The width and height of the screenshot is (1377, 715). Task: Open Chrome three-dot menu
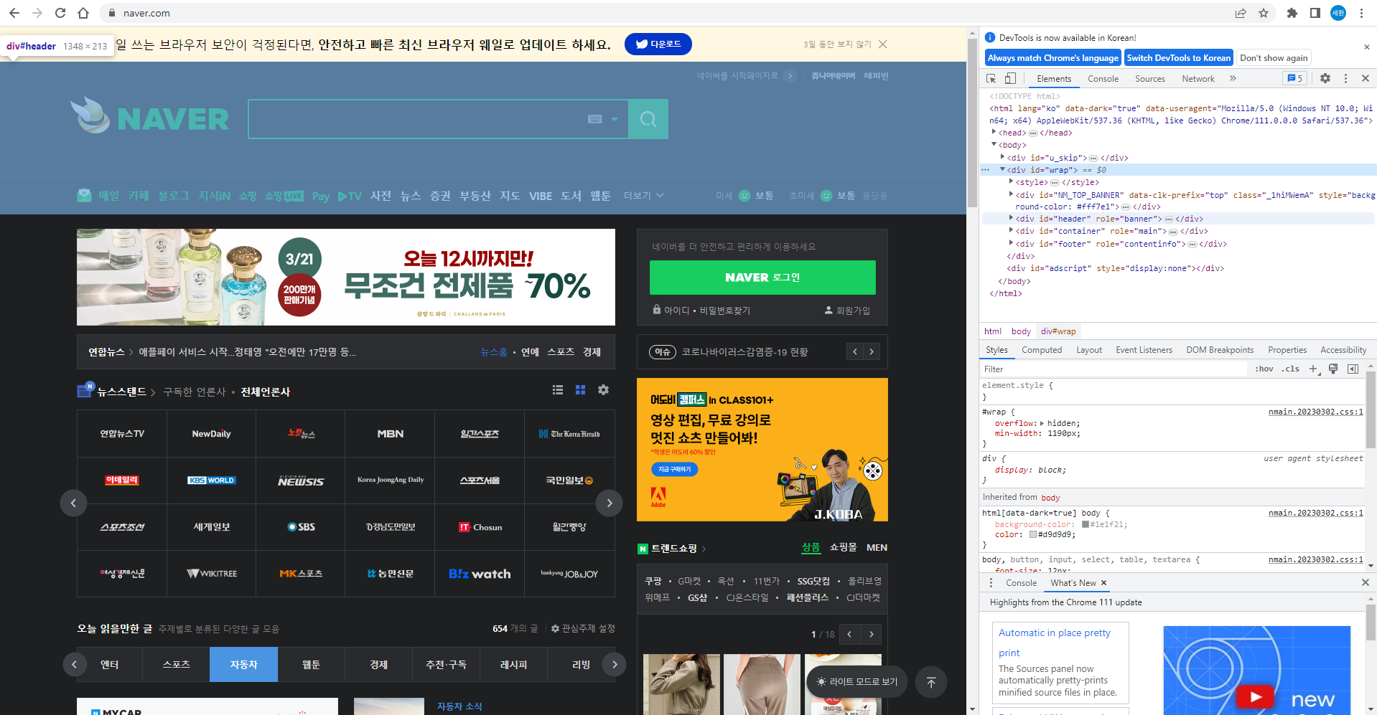point(1361,13)
